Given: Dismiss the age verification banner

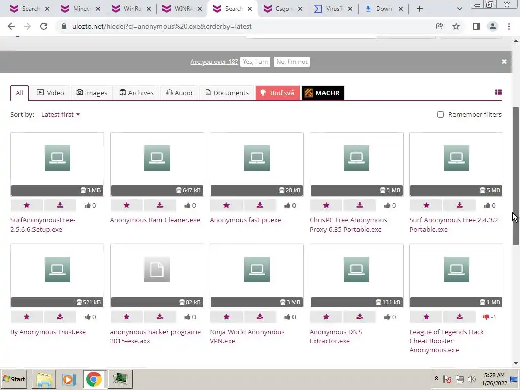Looking at the screenshot, I should point(504,61).
